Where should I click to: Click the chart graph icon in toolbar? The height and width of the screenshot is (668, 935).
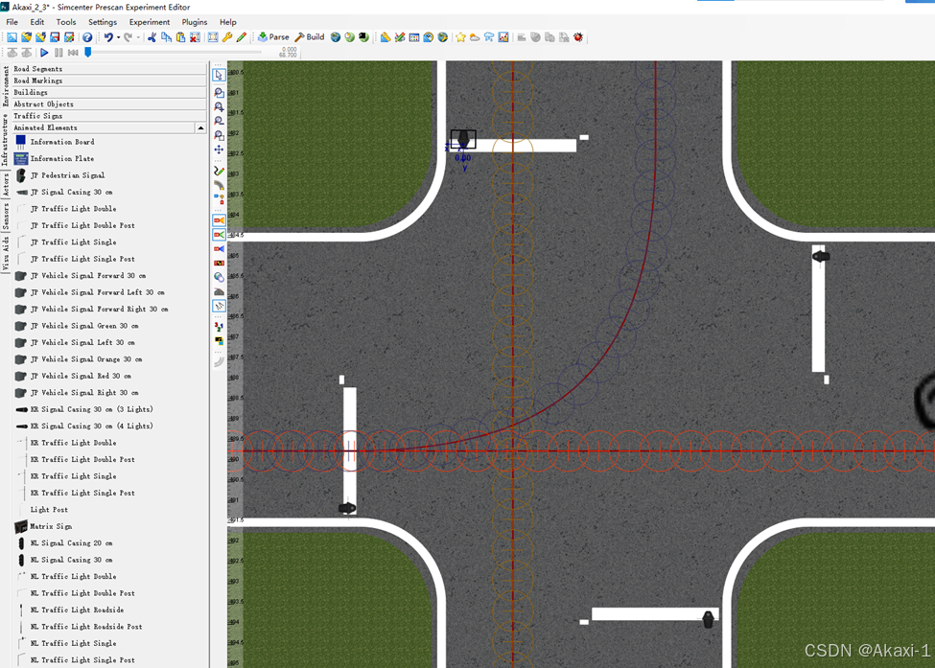pyautogui.click(x=503, y=37)
